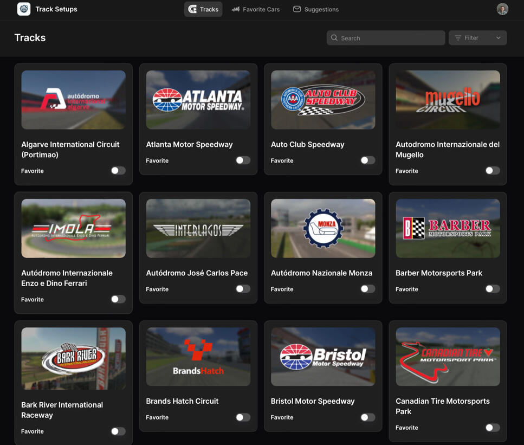This screenshot has width=524, height=445.
Task: Open the Canadian Tire Motorsport Park thumbnail
Action: click(x=448, y=357)
